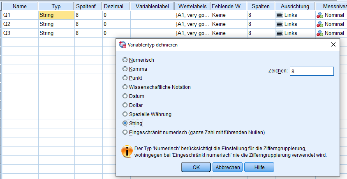Select Wissenschaftliche Notation option

(x=125, y=87)
